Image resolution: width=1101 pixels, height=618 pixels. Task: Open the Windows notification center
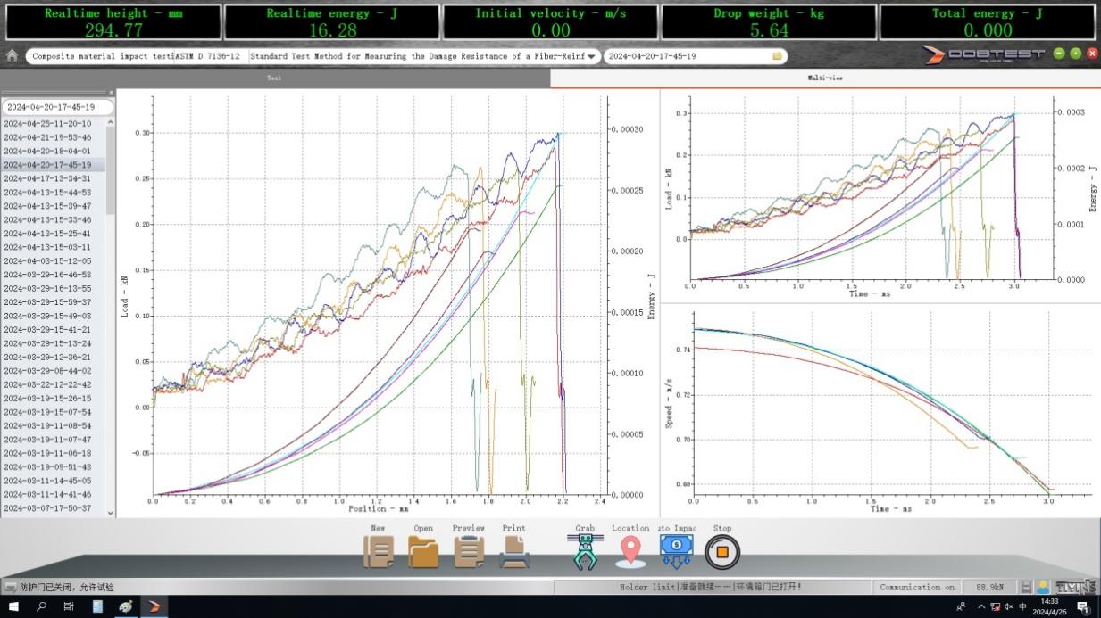1082,606
